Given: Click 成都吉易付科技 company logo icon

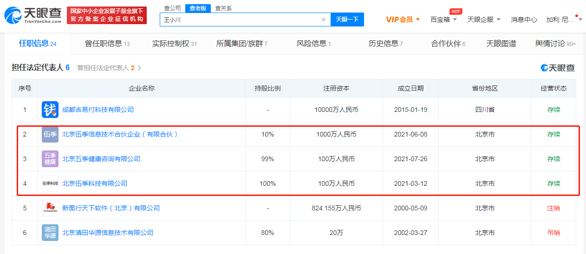Looking at the screenshot, I should pyautogui.click(x=50, y=110).
